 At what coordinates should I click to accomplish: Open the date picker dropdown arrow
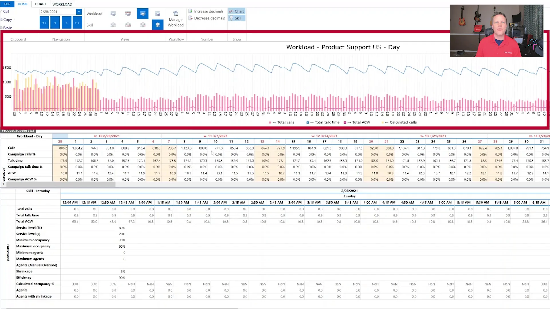coord(79,11)
